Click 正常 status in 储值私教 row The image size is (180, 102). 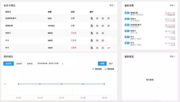click(73, 25)
